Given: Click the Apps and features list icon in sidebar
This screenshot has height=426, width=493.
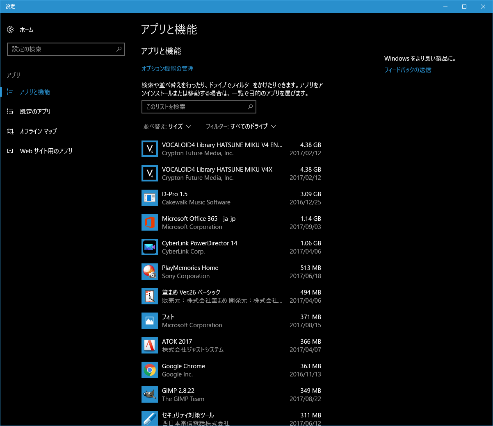Looking at the screenshot, I should click(x=10, y=92).
